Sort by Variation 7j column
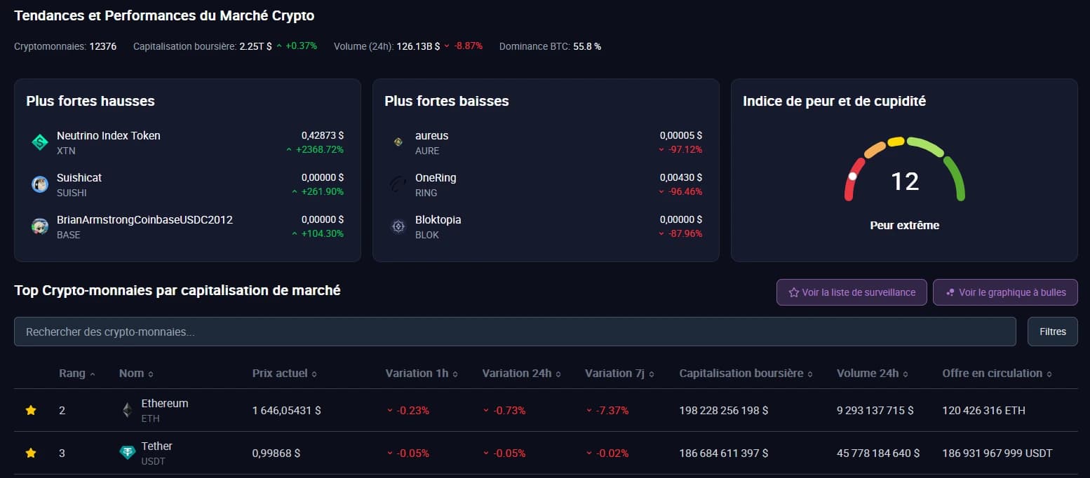The image size is (1090, 478). tap(619, 373)
